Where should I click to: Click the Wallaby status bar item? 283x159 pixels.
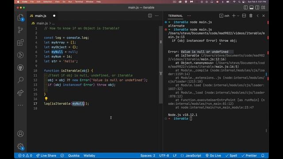(x=89, y=155)
